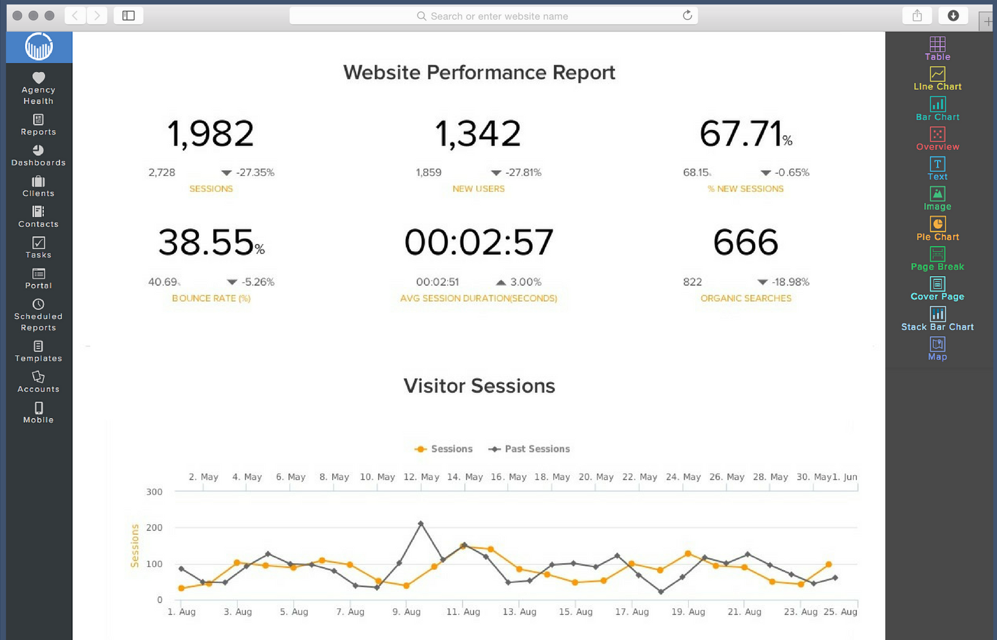The height and width of the screenshot is (640, 997).
Task: Insert a Cover Page
Action: (x=938, y=288)
